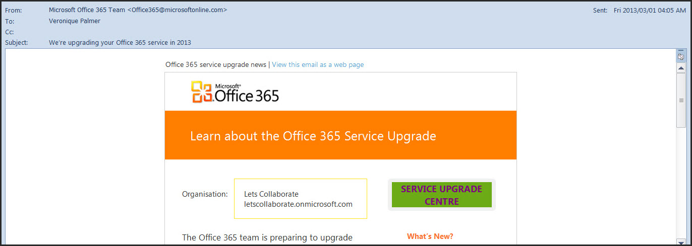Screen dimensions: 692x246
Task: Click the message view options icon above scrollbar
Action: [681, 55]
